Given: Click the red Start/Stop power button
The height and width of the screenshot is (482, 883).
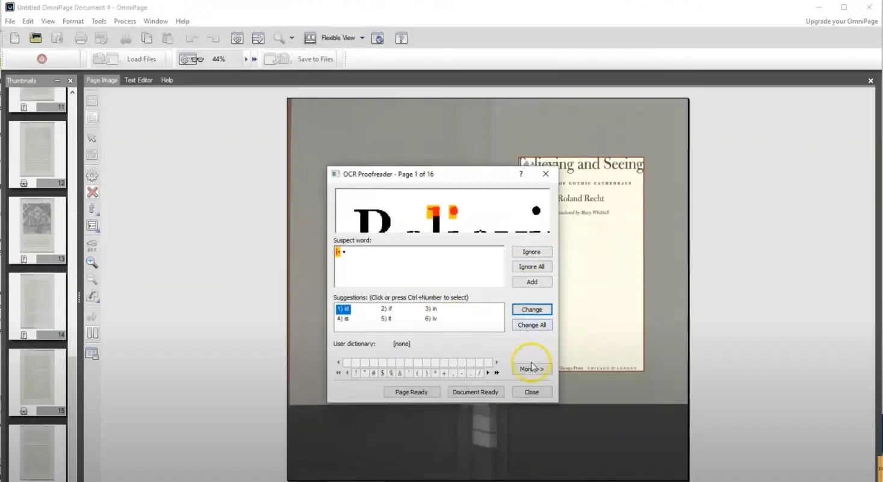Looking at the screenshot, I should click(42, 59).
